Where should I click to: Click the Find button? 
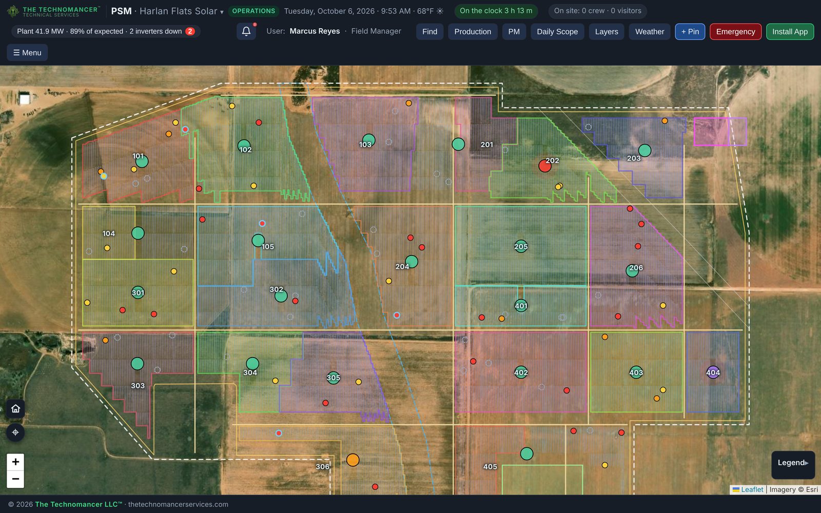429,31
